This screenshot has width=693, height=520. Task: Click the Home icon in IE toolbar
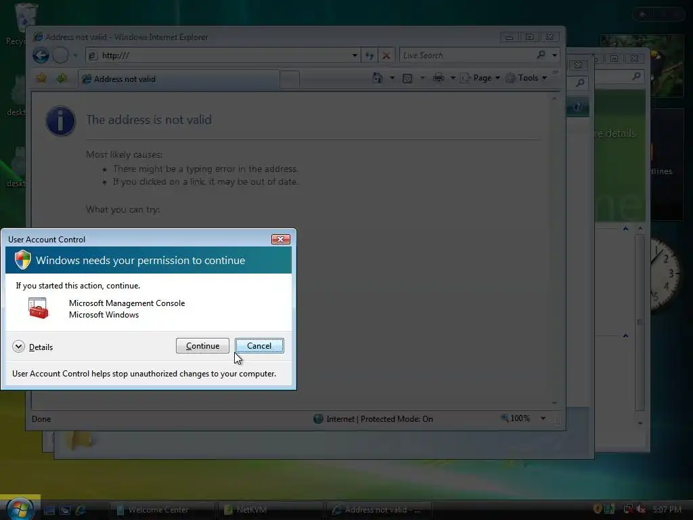[378, 79]
